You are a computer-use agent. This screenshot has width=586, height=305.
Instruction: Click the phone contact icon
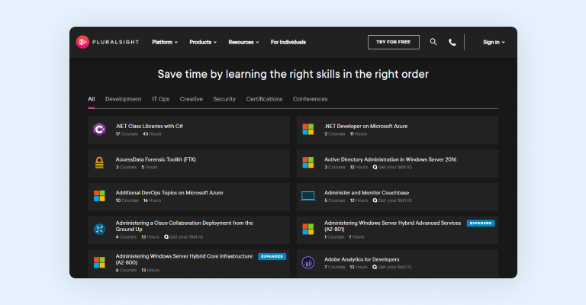452,42
